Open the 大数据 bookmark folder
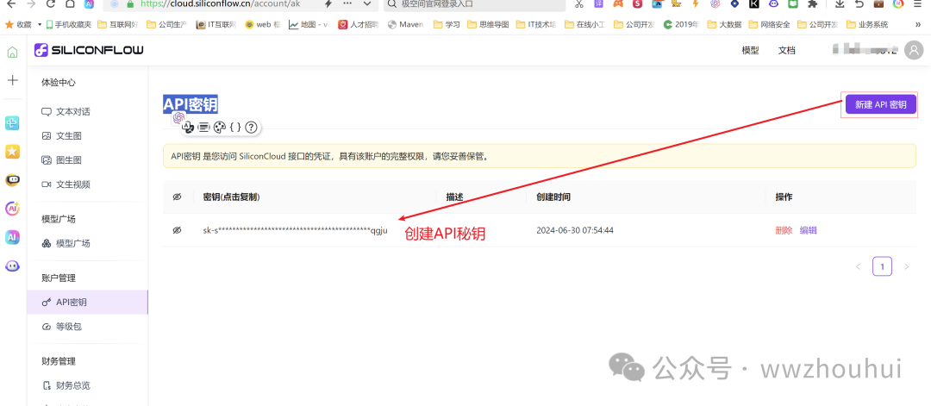 [724, 24]
